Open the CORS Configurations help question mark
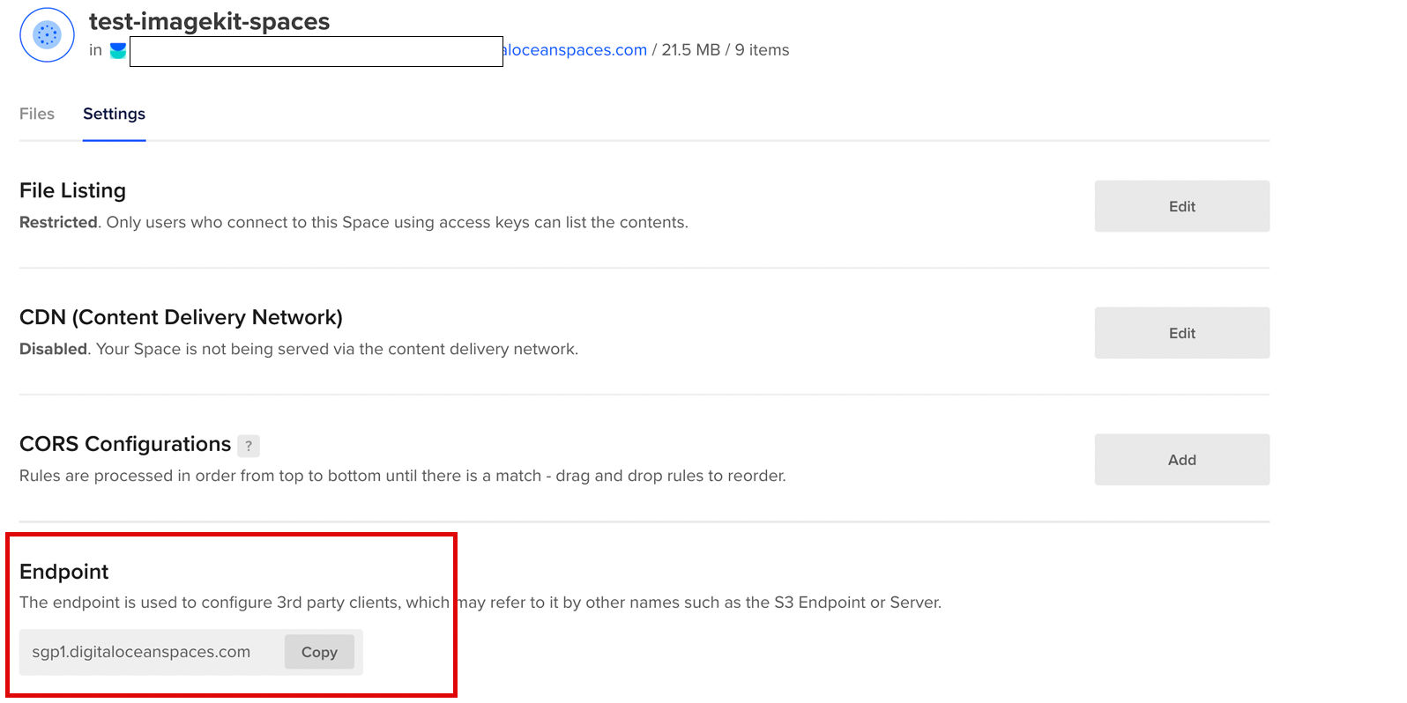 [x=249, y=446]
